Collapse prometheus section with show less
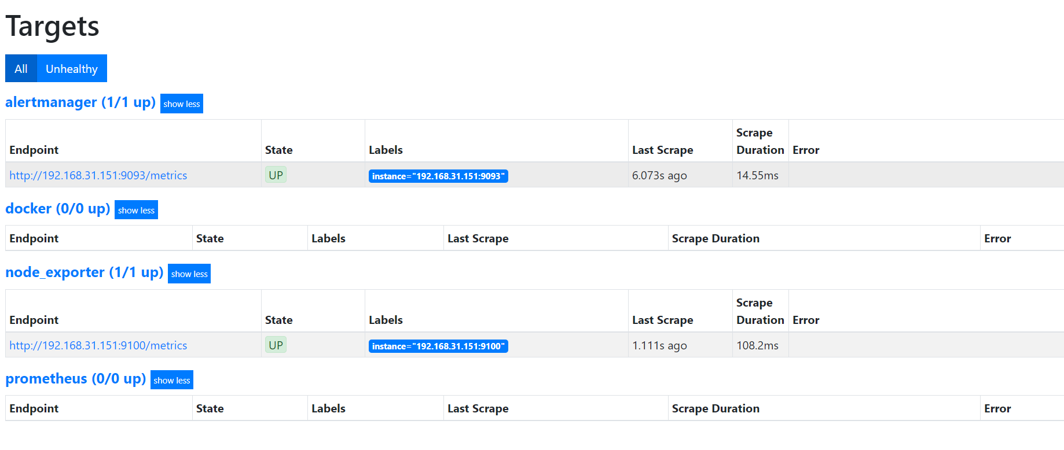Image resolution: width=1064 pixels, height=450 pixels. (172, 380)
